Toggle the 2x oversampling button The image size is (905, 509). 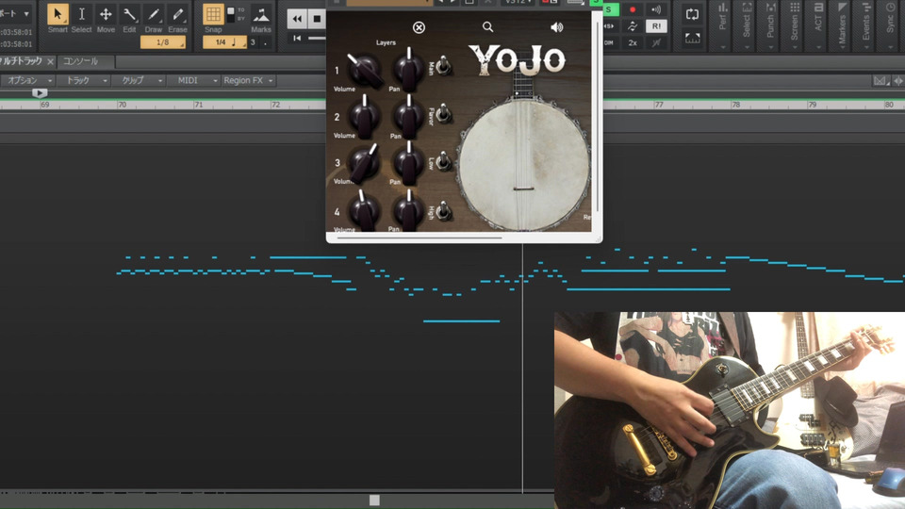point(633,42)
